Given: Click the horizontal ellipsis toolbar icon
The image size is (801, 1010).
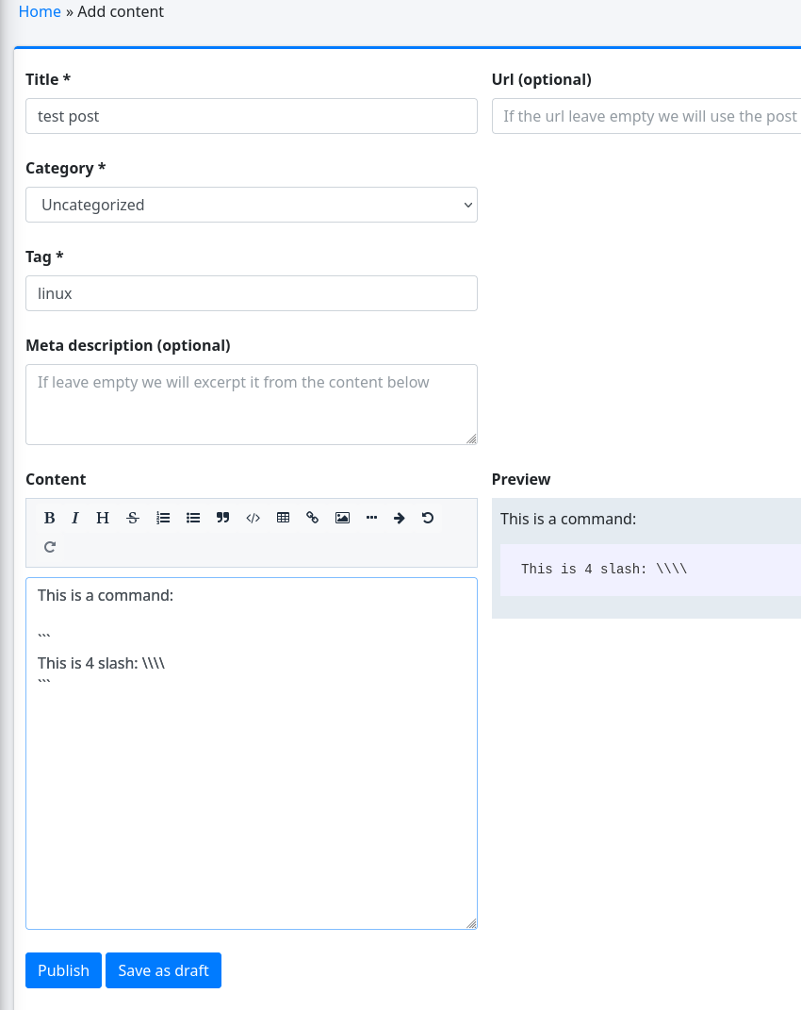Looking at the screenshot, I should 371,517.
